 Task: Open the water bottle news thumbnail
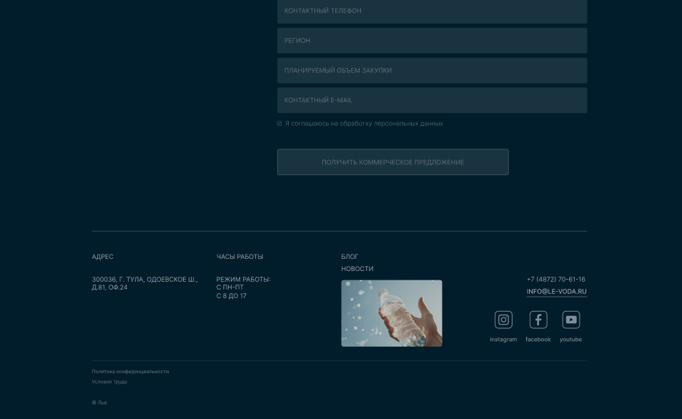click(x=391, y=313)
